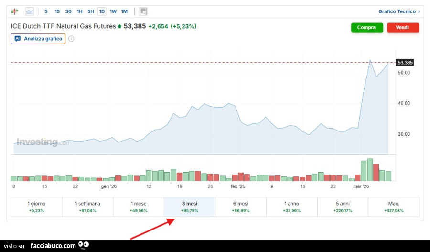Set chart interval to 15 minutes
430x252 pixels.
57,11
